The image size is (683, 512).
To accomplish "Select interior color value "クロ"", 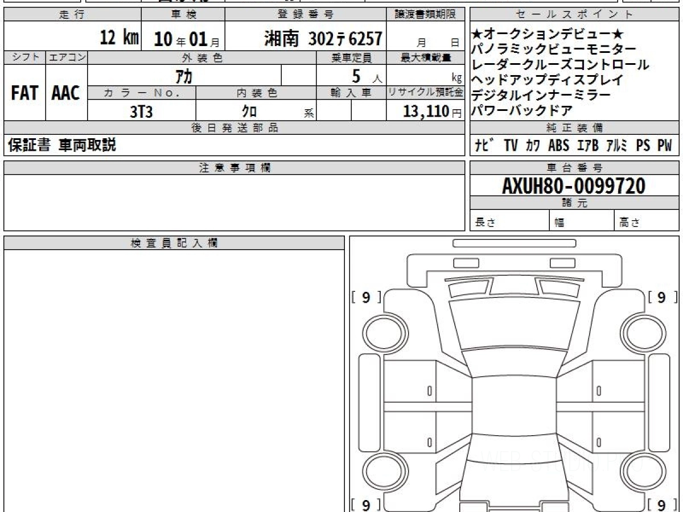I will coord(248,112).
